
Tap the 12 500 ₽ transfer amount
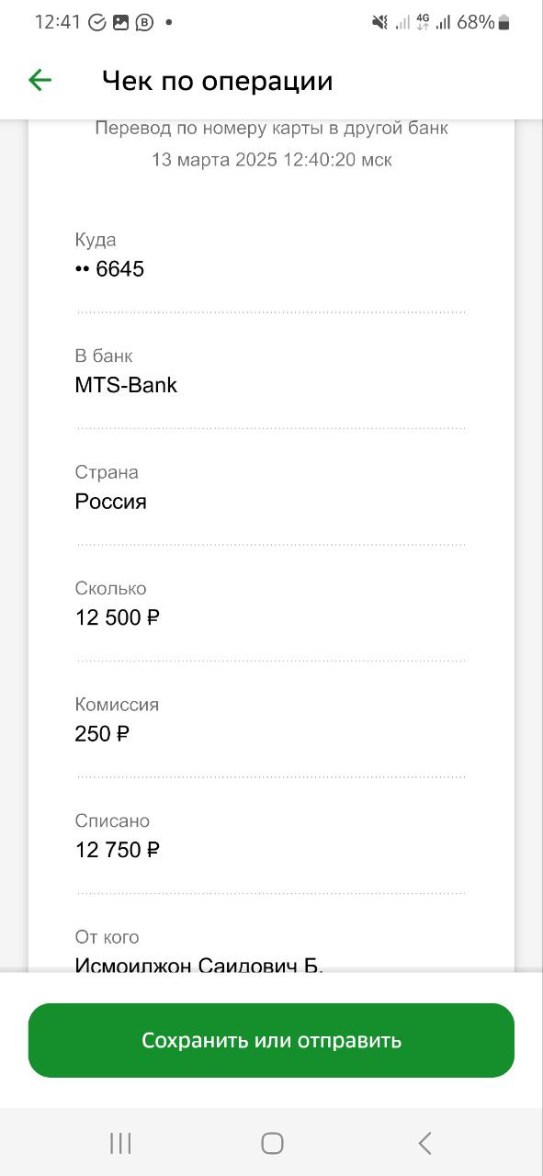pyautogui.click(x=118, y=617)
